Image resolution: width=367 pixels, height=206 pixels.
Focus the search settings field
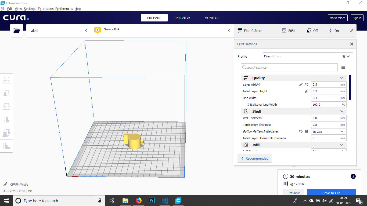click(x=289, y=68)
